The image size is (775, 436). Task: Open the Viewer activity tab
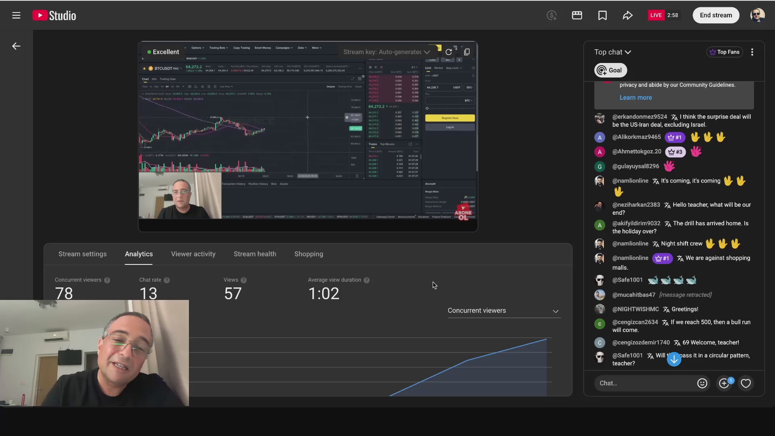tap(193, 254)
